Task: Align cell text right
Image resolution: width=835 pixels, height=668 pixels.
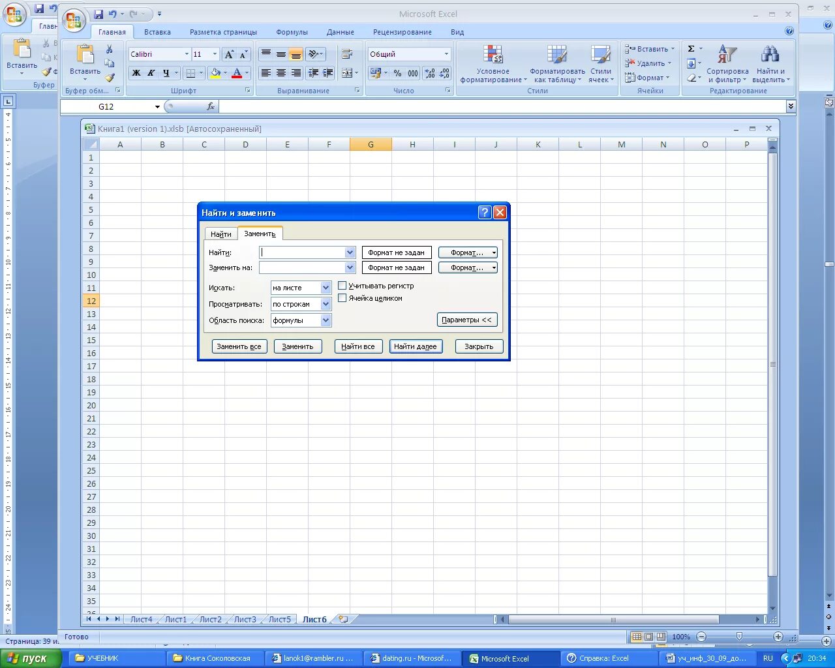Action: (x=296, y=73)
